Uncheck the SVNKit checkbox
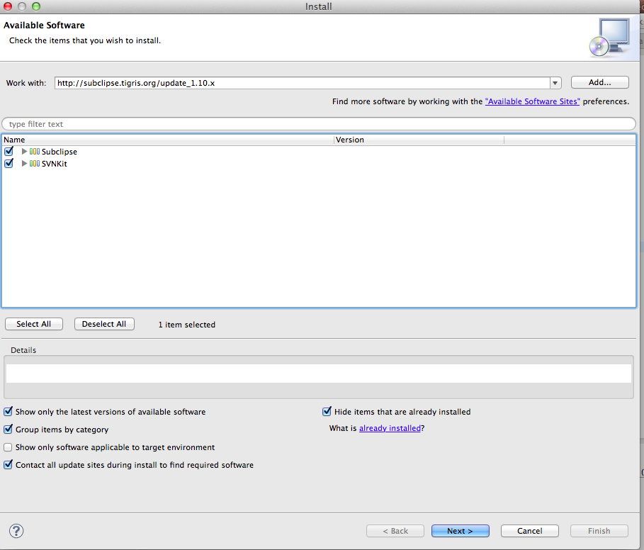The width and height of the screenshot is (644, 550). coord(9,164)
